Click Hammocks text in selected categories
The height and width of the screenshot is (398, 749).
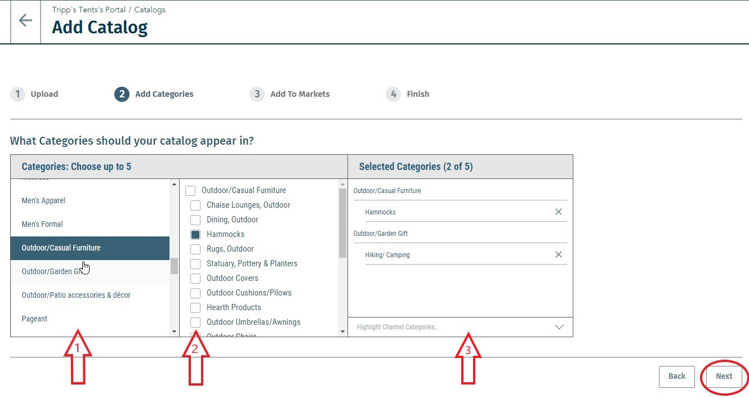[x=380, y=212]
